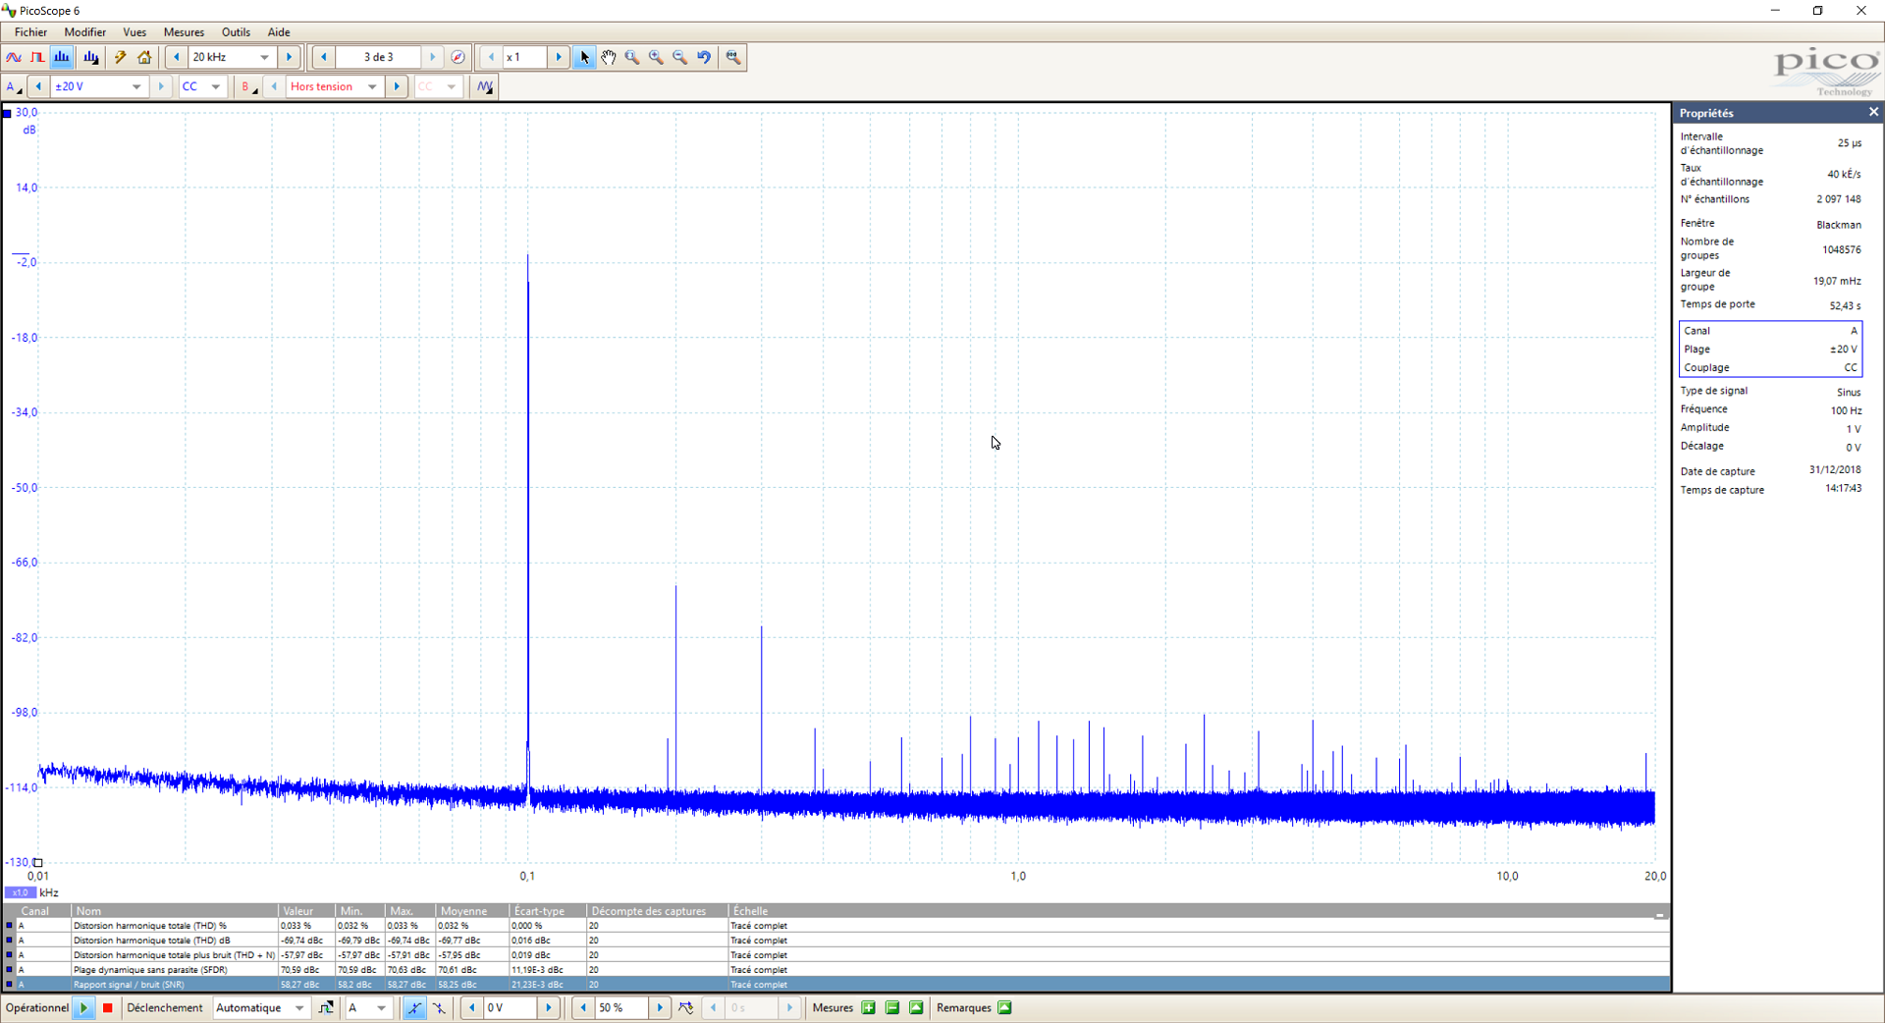Open buffer navigator compass icon
The height and width of the screenshot is (1023, 1885).
[x=458, y=57]
